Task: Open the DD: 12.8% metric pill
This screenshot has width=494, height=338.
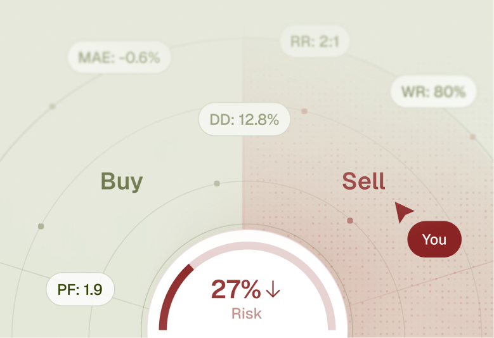Action: [x=244, y=119]
